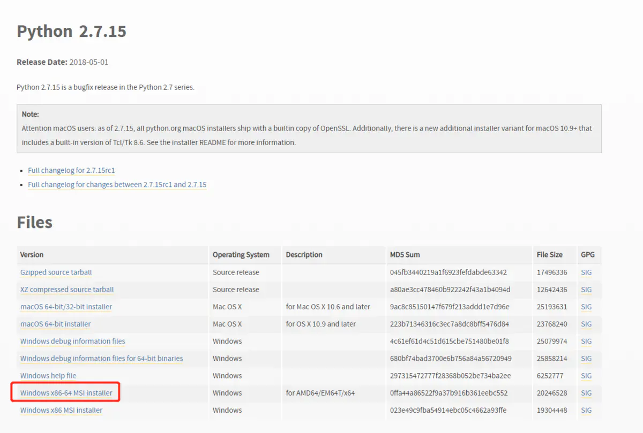Viewport: 643px width, 433px height.
Task: Click file size 19304448
Action: [x=552, y=410]
